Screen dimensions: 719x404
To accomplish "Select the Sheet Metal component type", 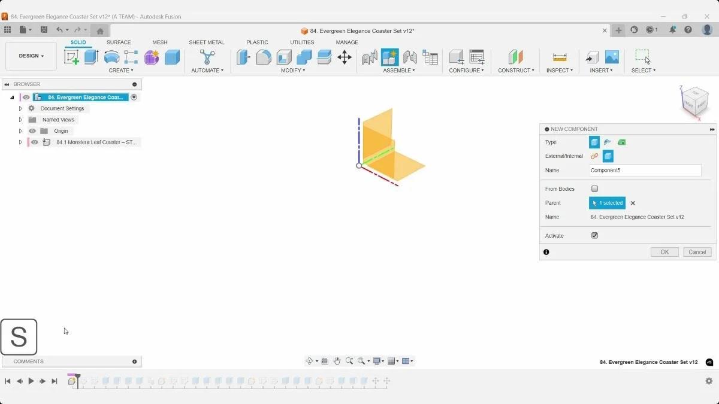I will click(x=608, y=142).
